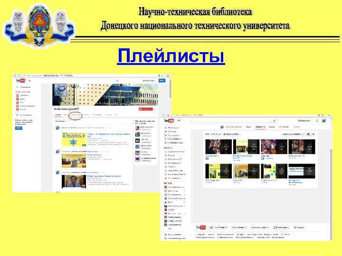Select highlighted Плейлисты tab in right window
The height and width of the screenshot is (256, 342).
(260, 127)
